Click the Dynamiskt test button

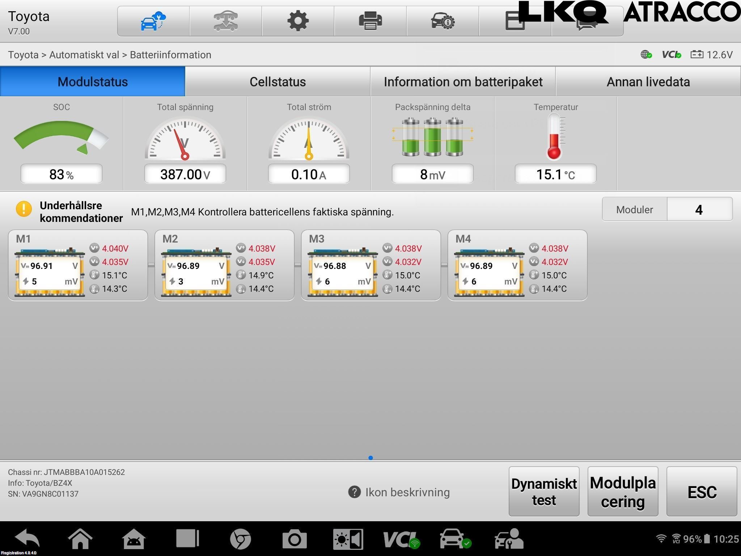point(544,491)
